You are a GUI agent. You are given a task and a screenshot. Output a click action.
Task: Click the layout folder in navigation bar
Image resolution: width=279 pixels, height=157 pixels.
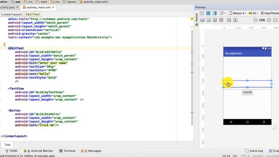[x=70, y=2]
